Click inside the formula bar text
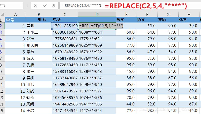201x114 pixels. click(x=82, y=6)
